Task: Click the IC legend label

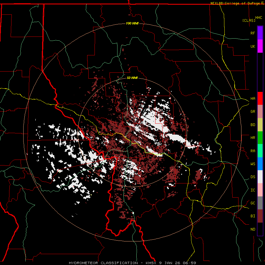Action: tap(253, 190)
